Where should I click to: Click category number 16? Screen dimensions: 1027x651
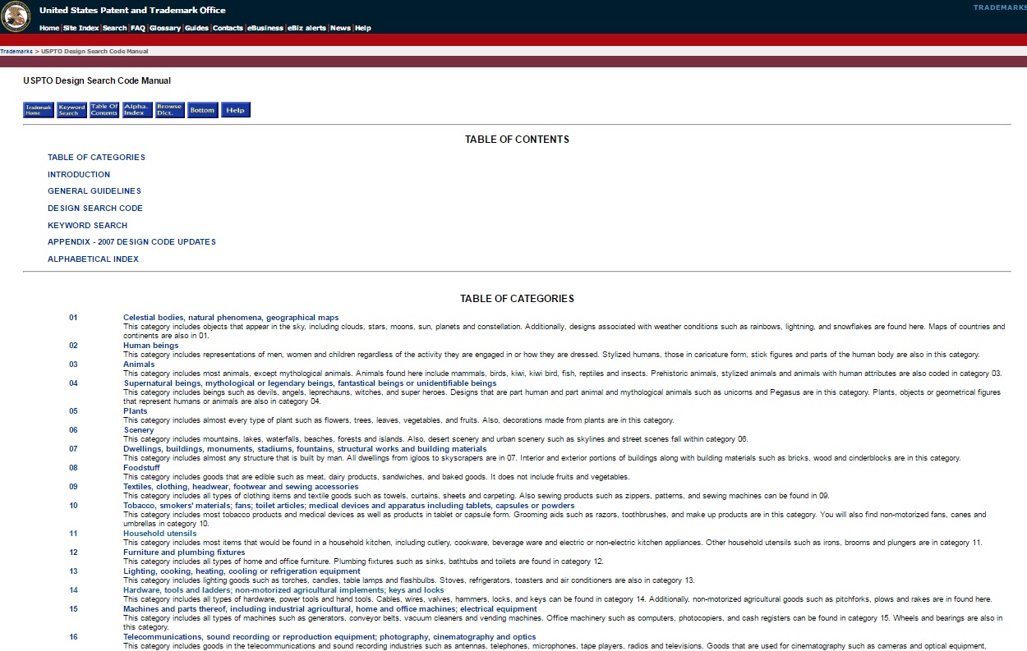74,637
